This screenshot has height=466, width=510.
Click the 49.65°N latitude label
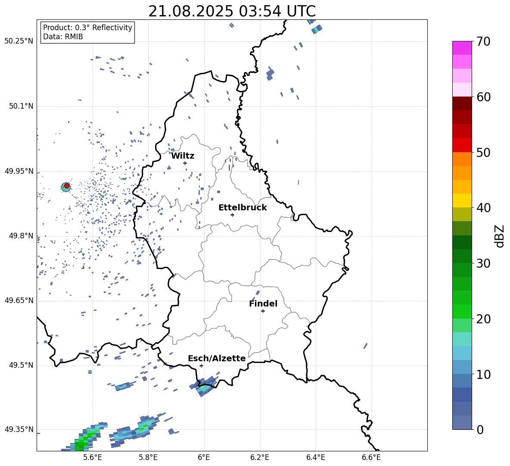pos(19,300)
